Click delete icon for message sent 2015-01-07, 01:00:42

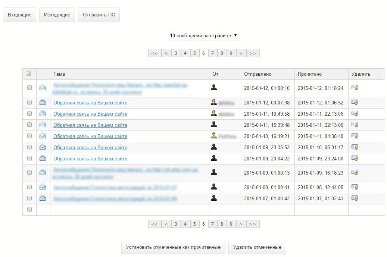[x=355, y=198]
